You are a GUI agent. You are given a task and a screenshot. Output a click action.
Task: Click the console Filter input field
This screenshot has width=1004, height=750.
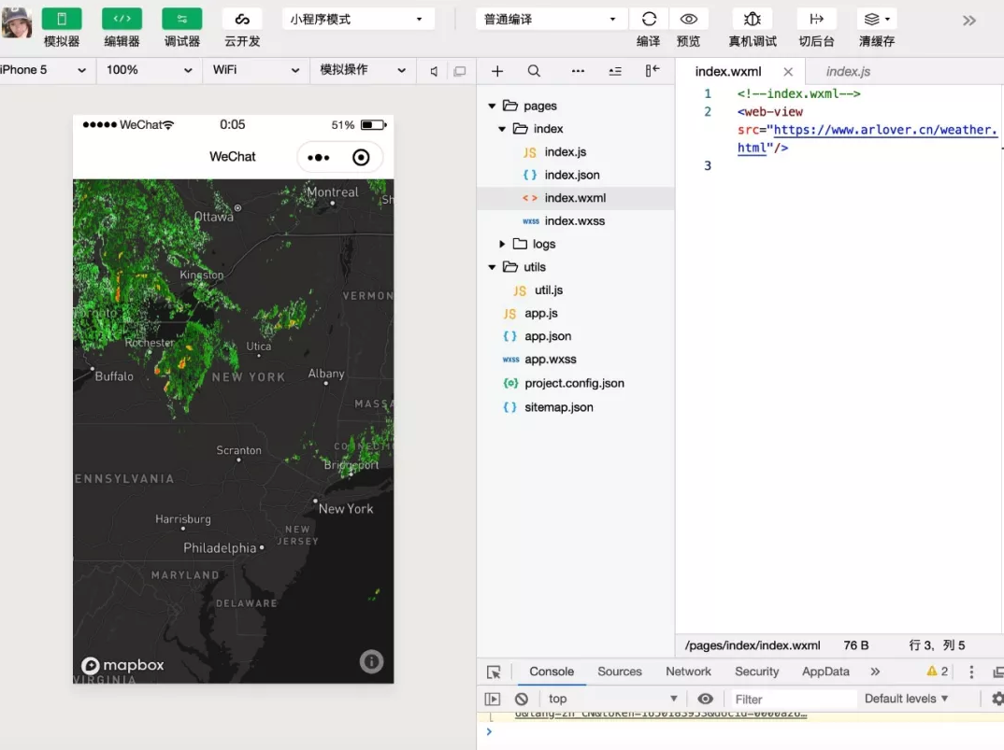click(791, 699)
